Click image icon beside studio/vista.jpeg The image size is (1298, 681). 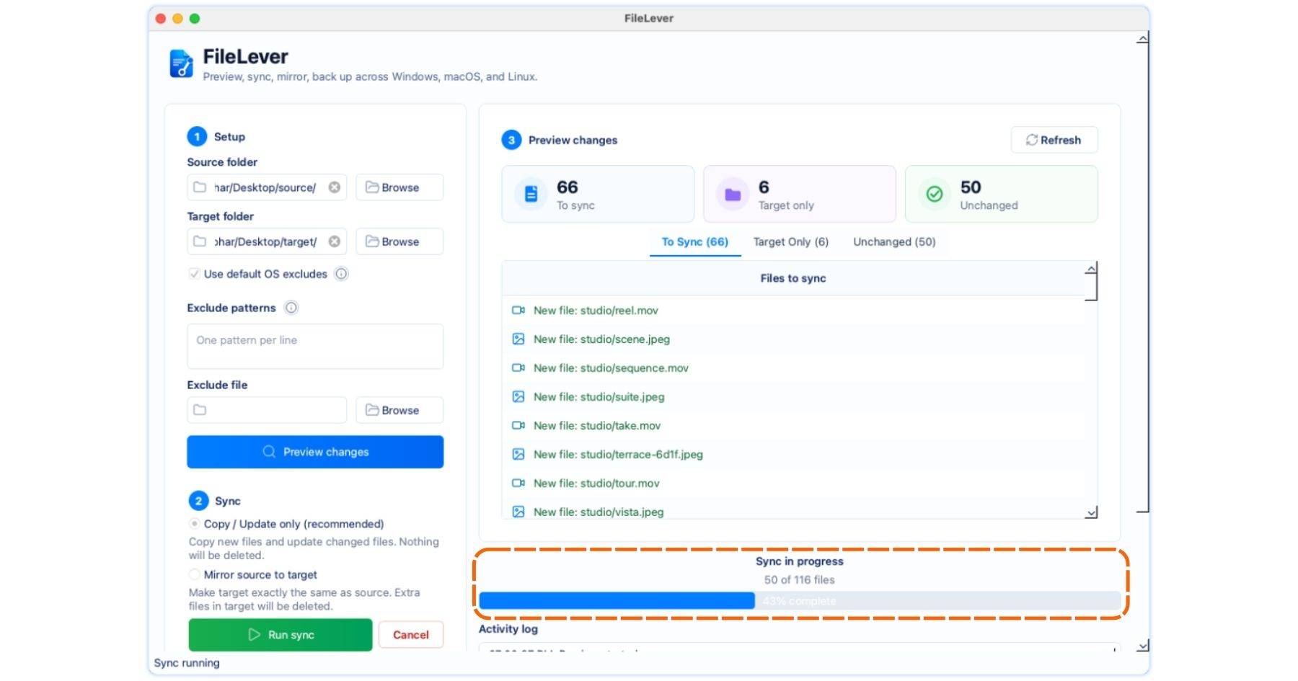coord(518,512)
